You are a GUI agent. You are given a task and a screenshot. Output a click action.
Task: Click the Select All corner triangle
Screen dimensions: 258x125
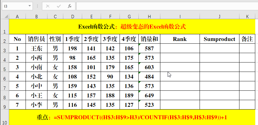point(6,16)
